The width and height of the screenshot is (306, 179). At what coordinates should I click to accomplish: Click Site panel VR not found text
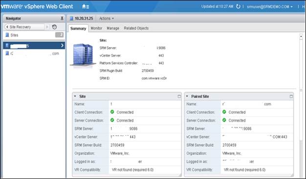132,170
